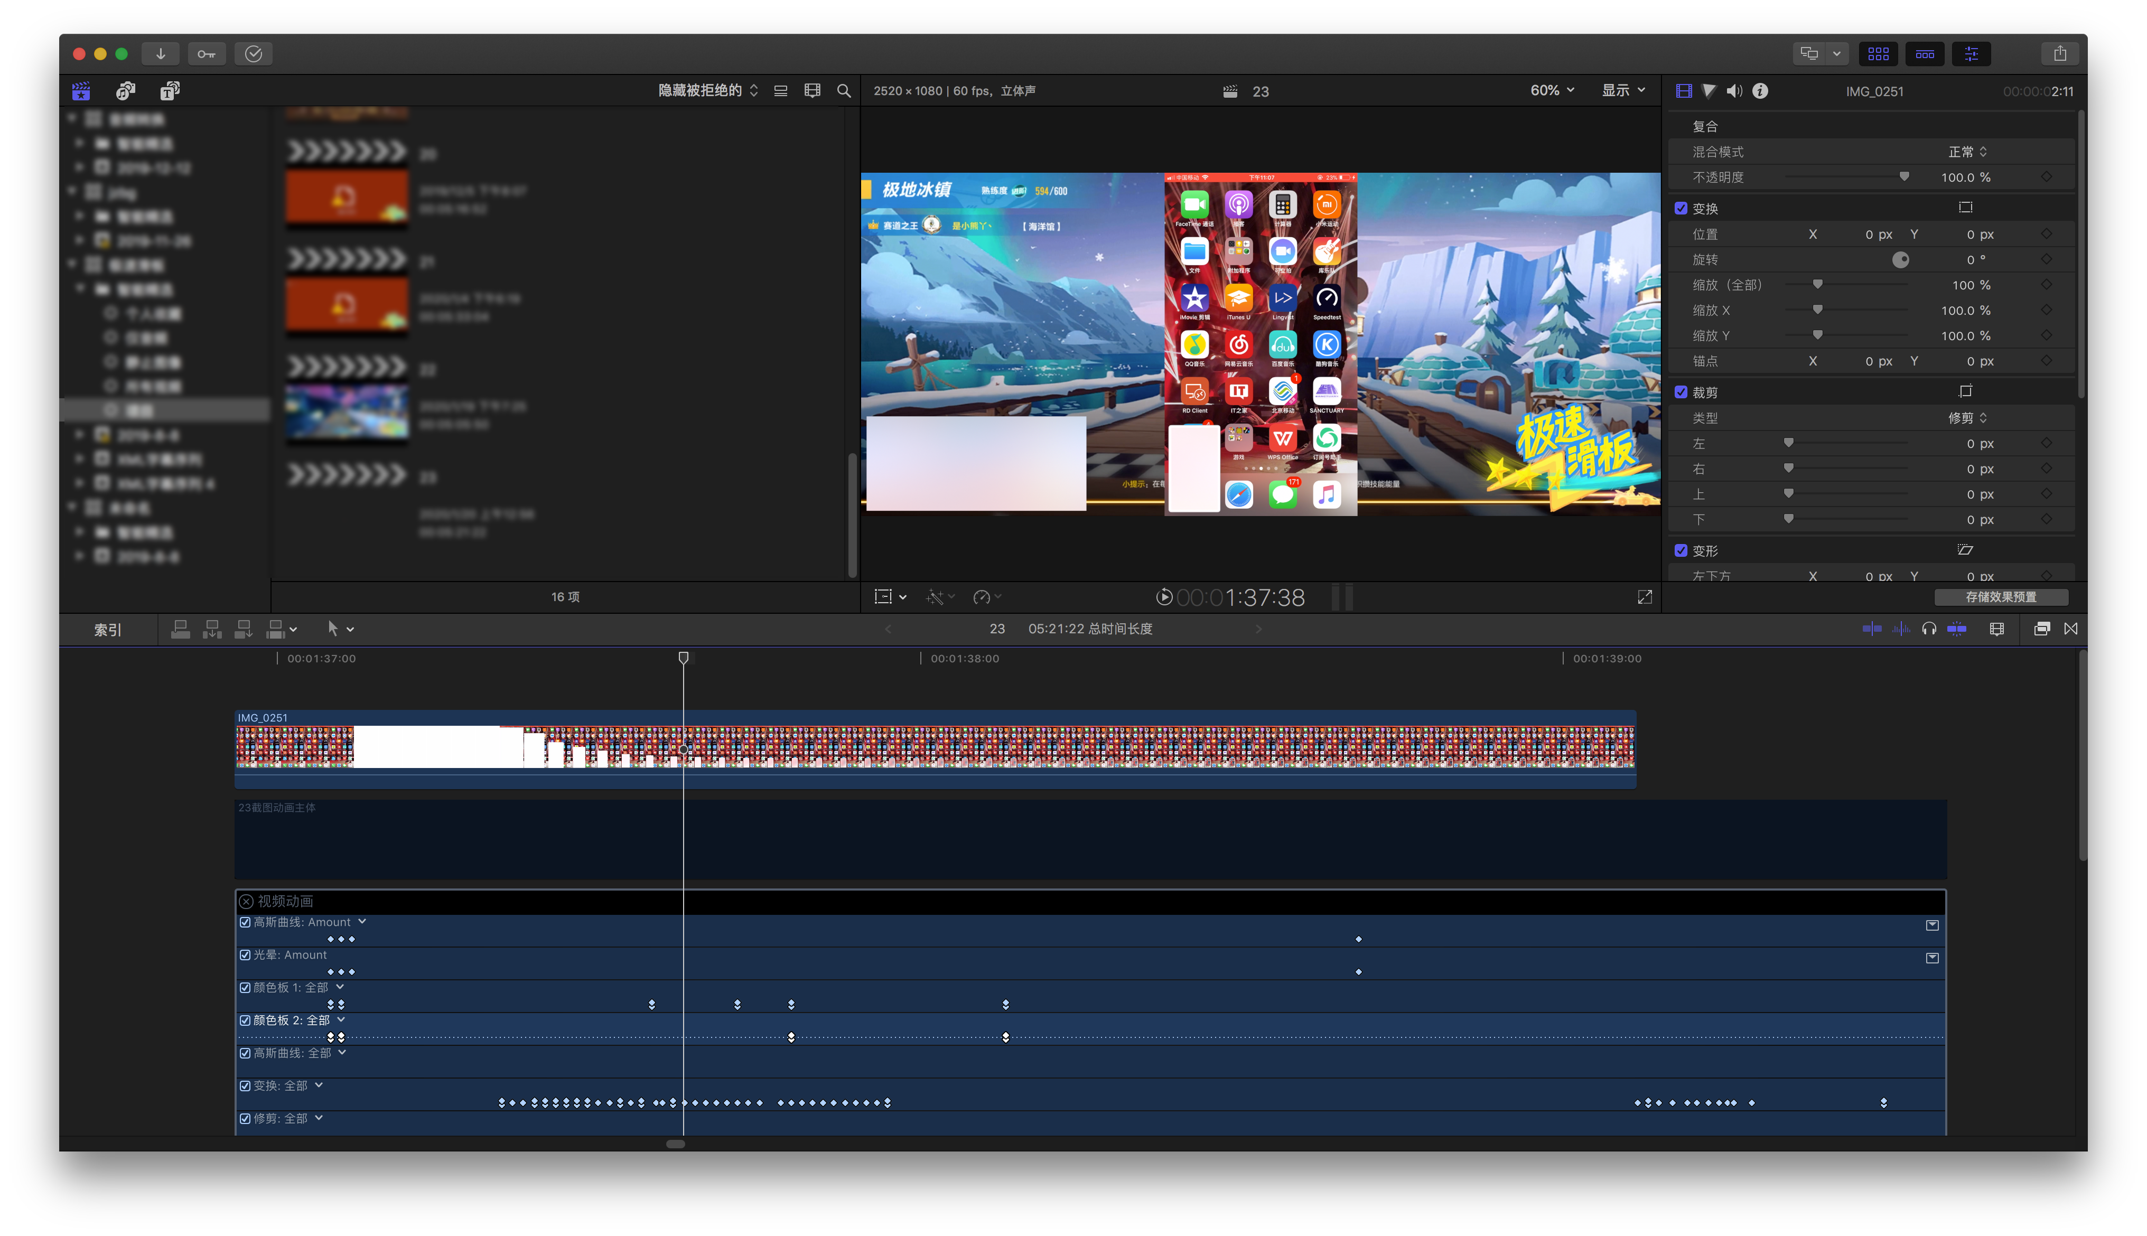Click the 索引 index button
The width and height of the screenshot is (2147, 1236).
click(108, 630)
